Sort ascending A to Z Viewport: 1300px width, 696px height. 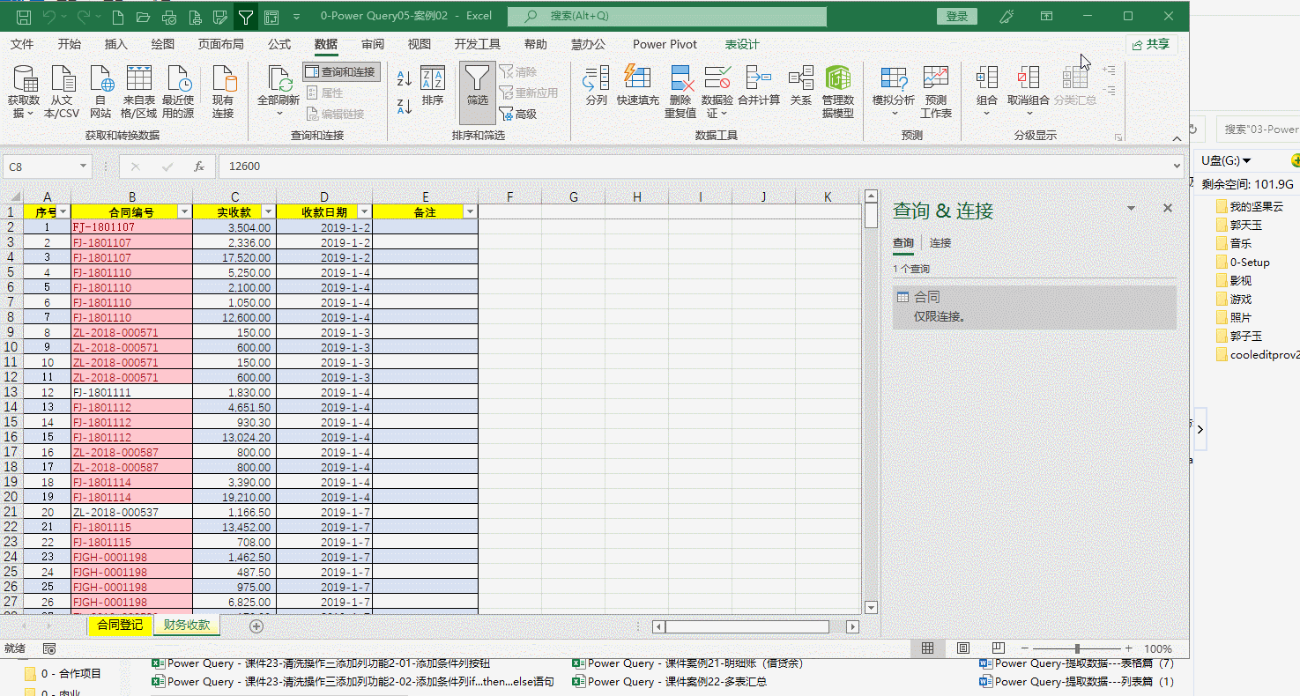(405, 78)
